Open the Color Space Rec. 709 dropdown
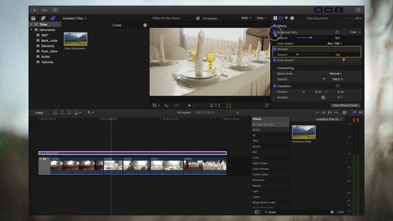Viewport: 393px width, 221px height. point(335,44)
